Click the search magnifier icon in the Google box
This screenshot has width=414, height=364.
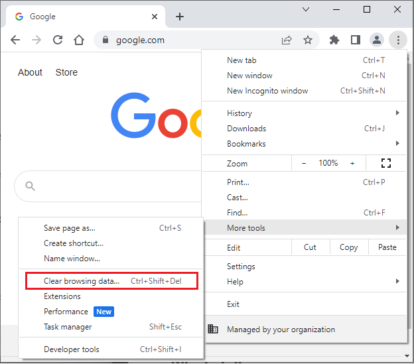30,186
